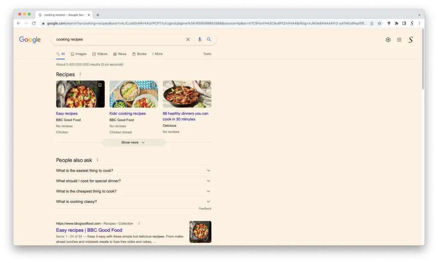Image resolution: width=438 pixels, height=263 pixels.
Task: Open Google settings gear icon
Action: coord(388,40)
